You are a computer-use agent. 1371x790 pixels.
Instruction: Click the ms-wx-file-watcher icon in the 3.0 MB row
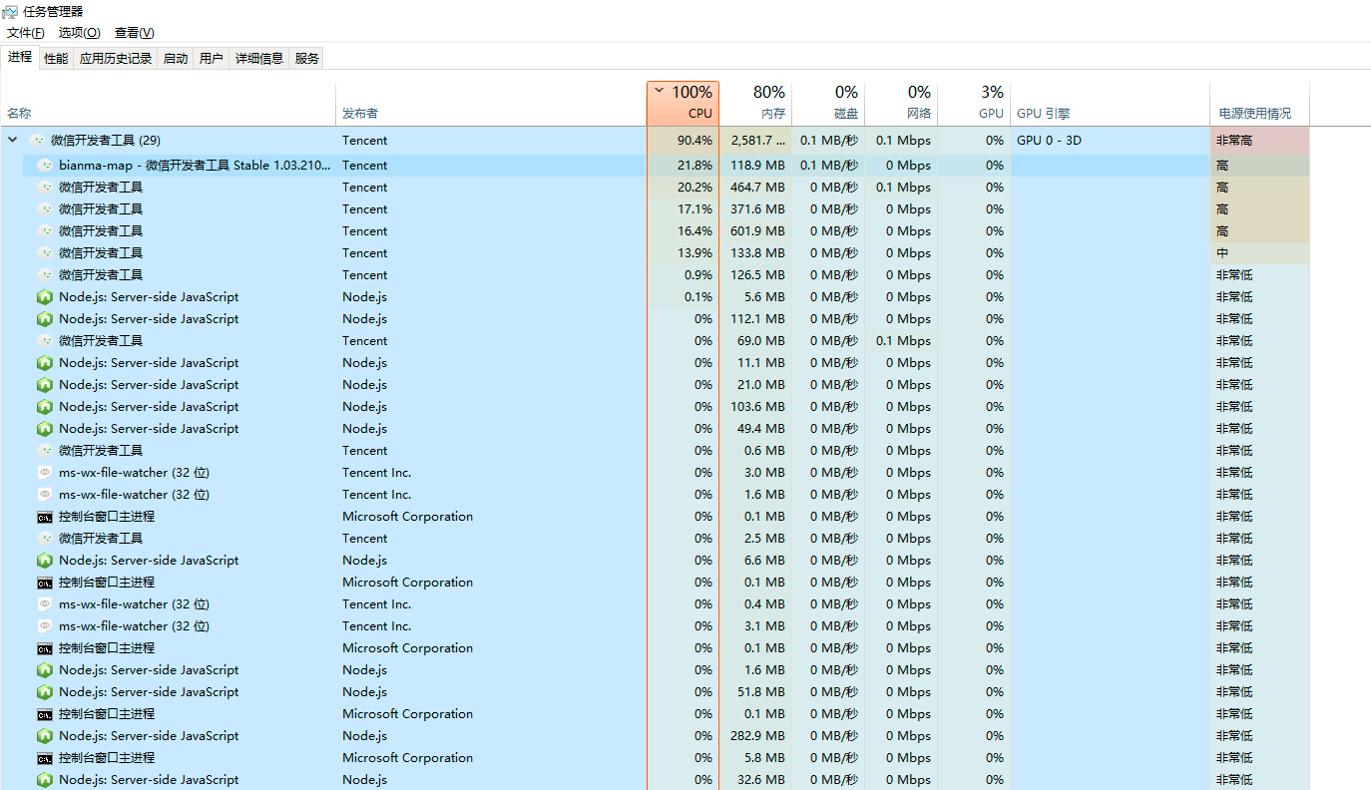click(x=44, y=473)
